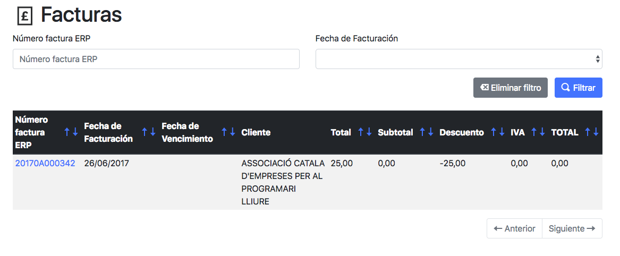
Task: Go to Siguiente page
Action: tap(572, 228)
